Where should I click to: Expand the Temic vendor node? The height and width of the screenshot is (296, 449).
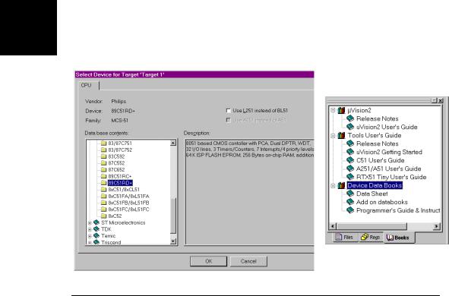pyautogui.click(x=90, y=236)
